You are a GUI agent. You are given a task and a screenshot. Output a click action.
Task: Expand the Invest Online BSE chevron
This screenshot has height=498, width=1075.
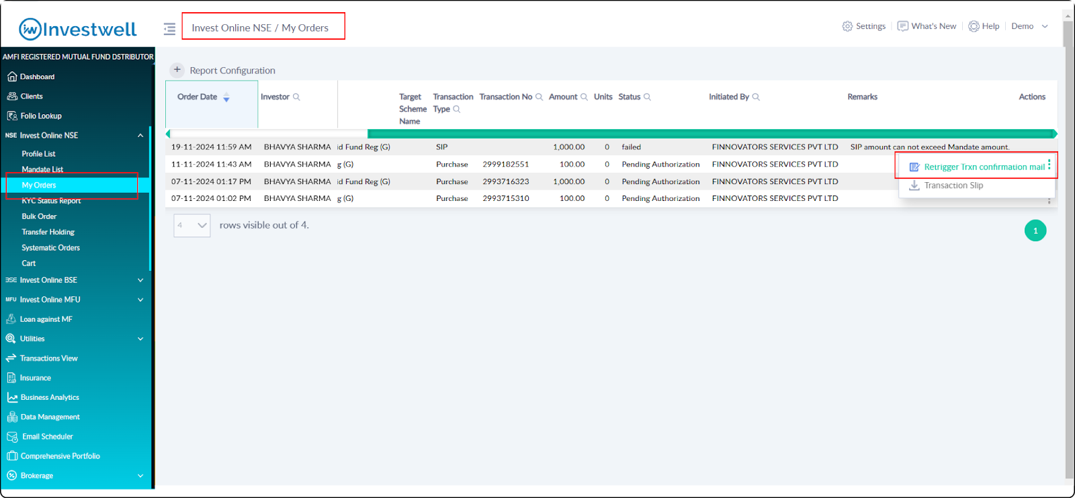(x=140, y=280)
